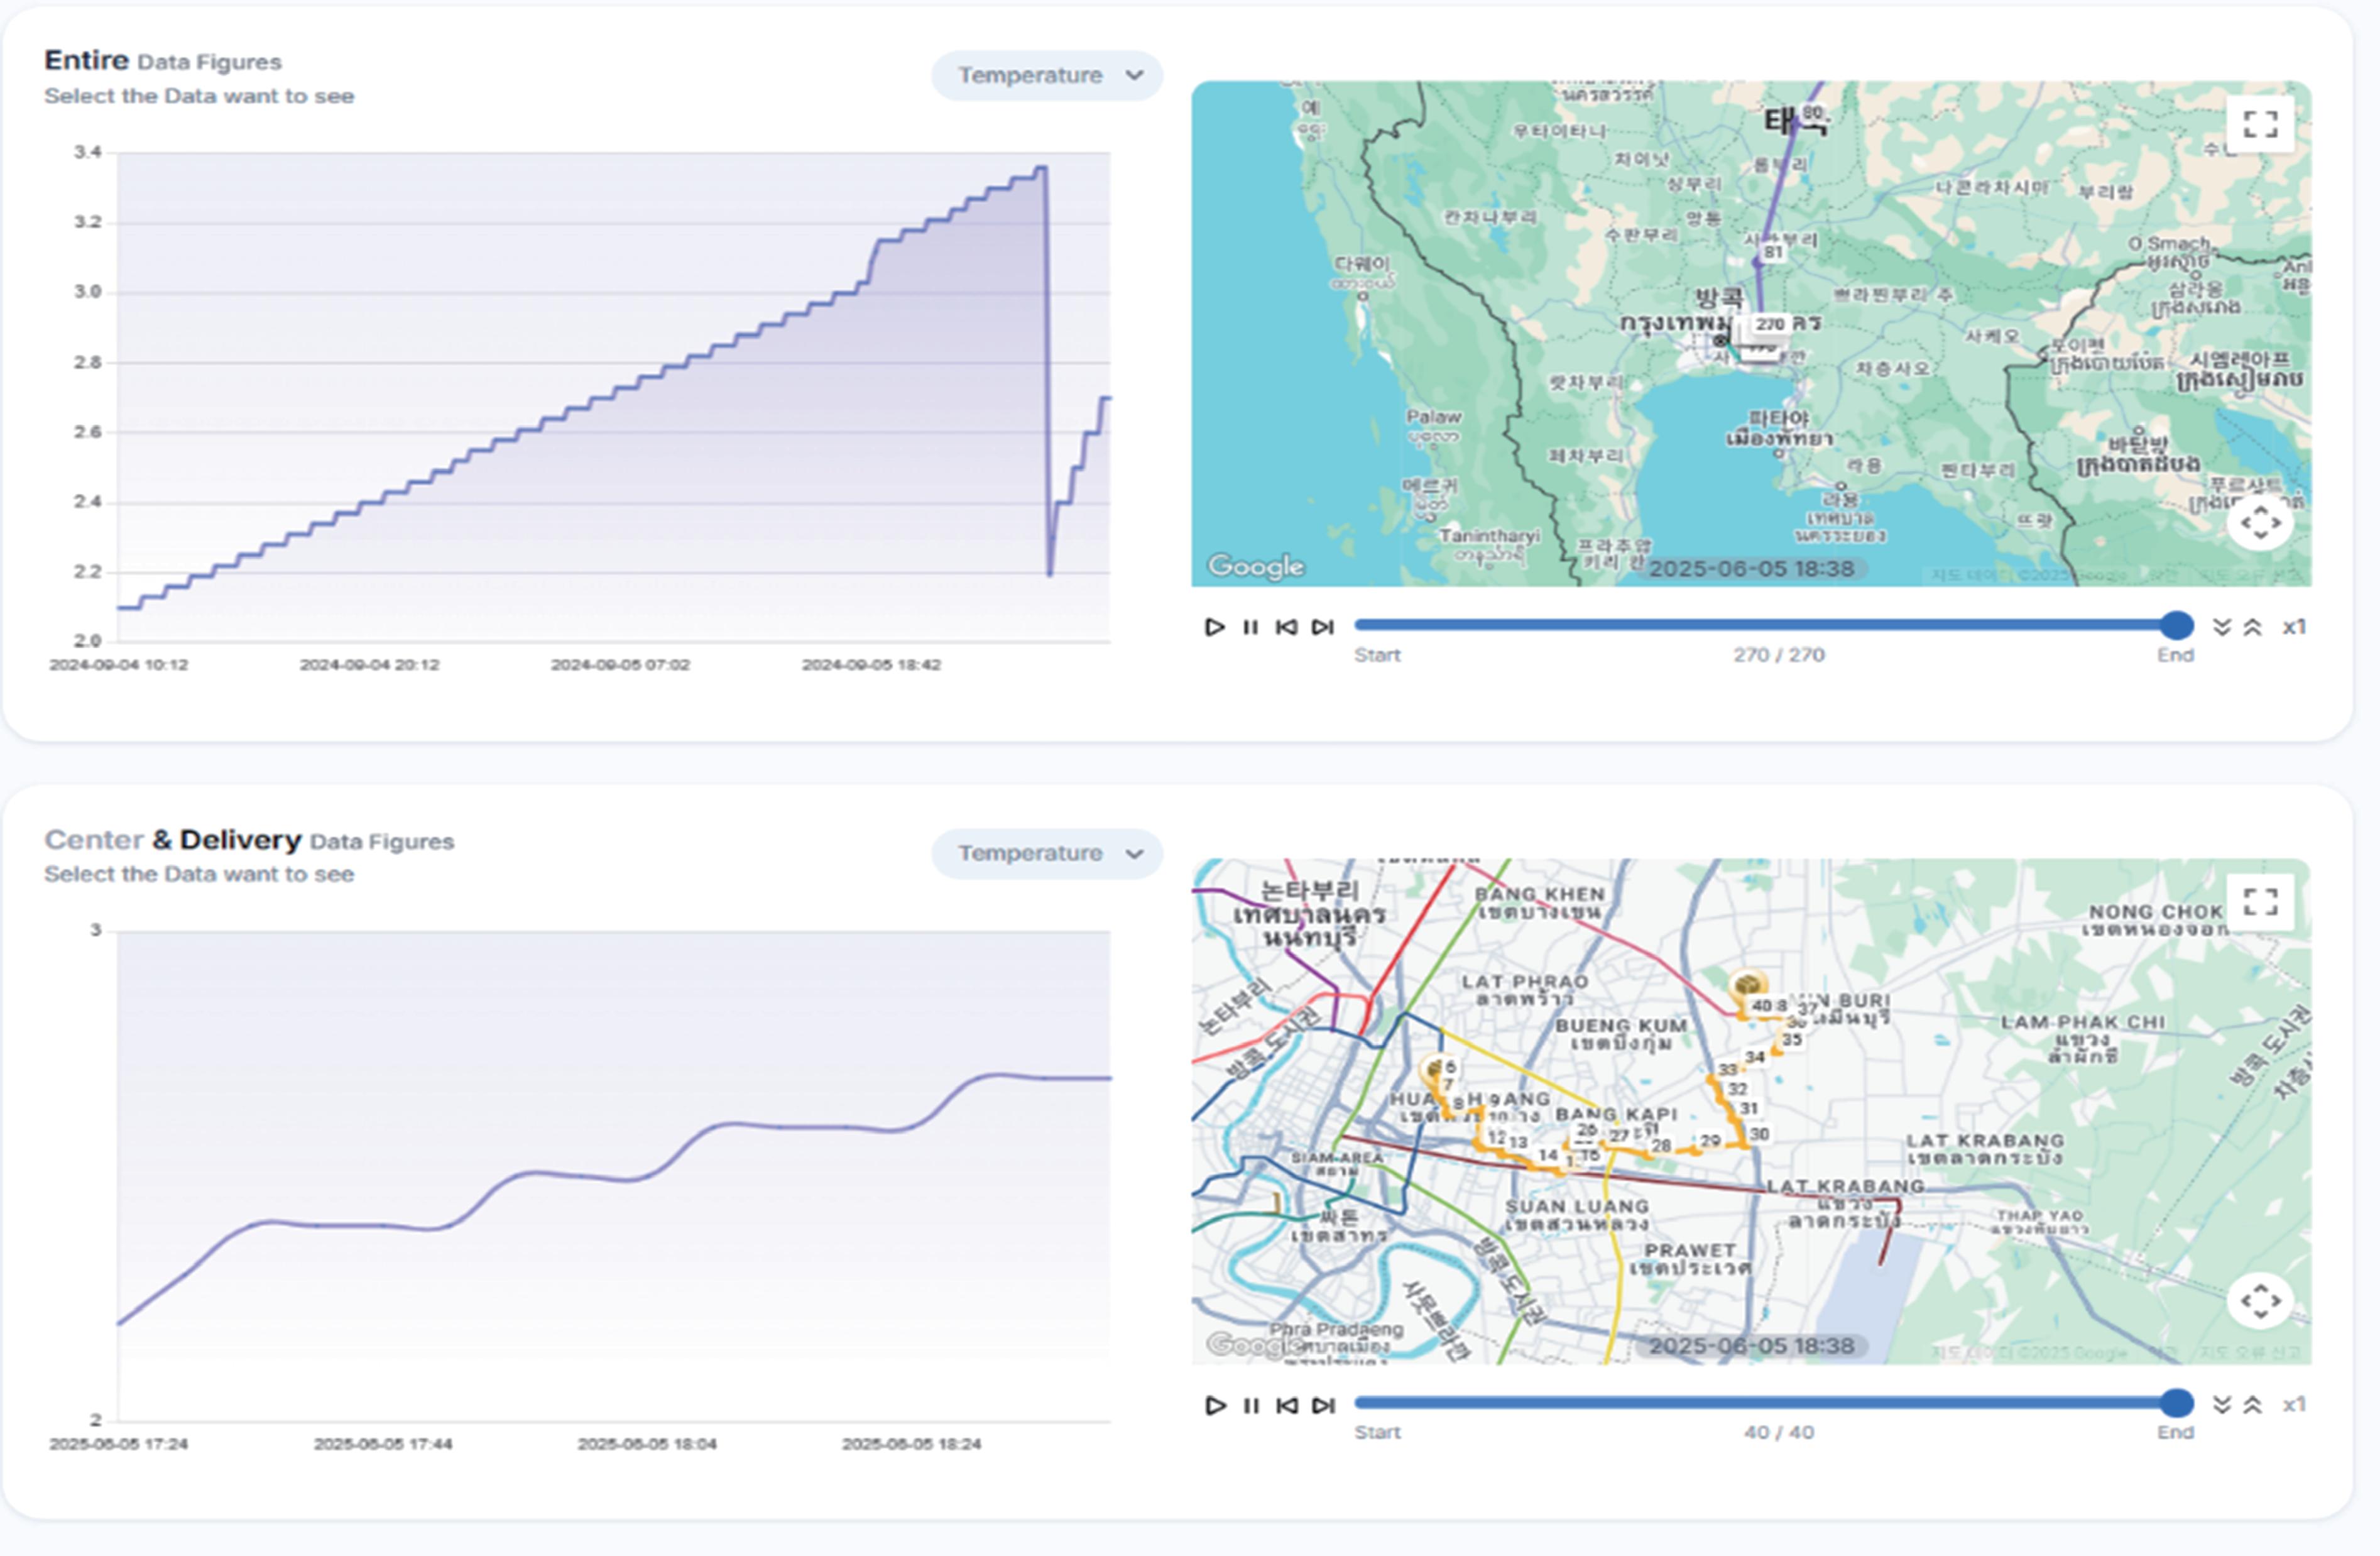Jump to previous point in Delivery player
This screenshot has height=1556, width=2380.
(1287, 1405)
